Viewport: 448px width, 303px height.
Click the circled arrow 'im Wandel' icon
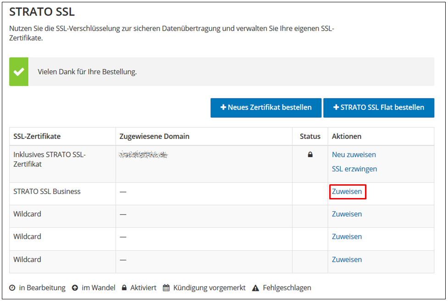click(74, 288)
